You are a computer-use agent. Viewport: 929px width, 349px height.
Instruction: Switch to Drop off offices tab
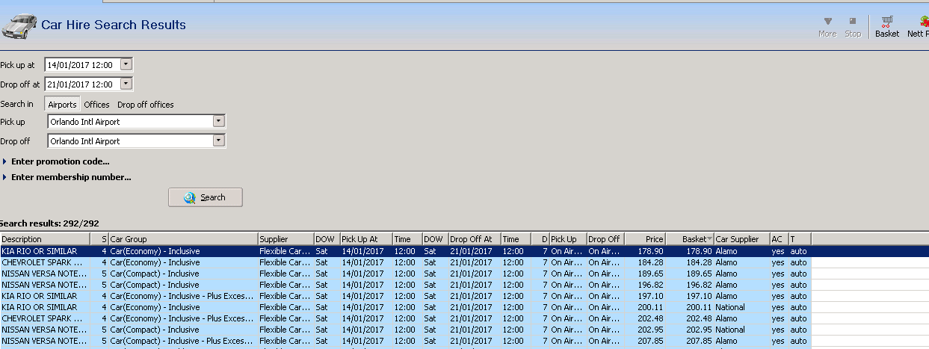click(x=146, y=105)
